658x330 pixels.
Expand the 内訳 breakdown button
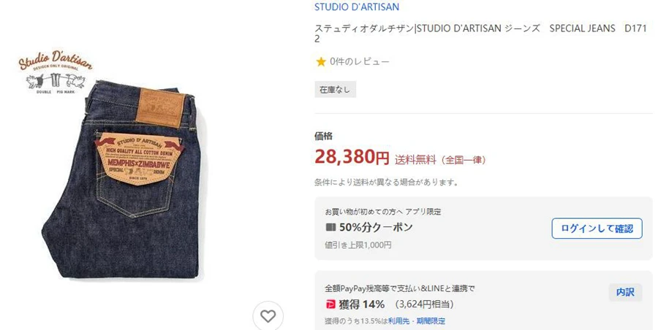coord(625,292)
